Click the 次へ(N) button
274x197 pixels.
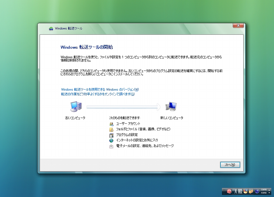230,165
